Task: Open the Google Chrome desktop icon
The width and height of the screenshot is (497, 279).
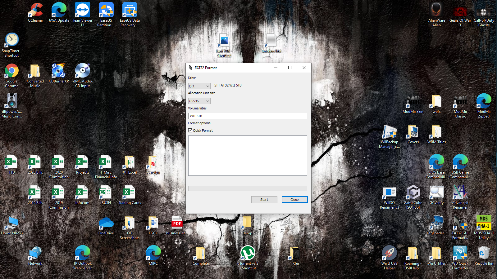Action: click(x=12, y=71)
